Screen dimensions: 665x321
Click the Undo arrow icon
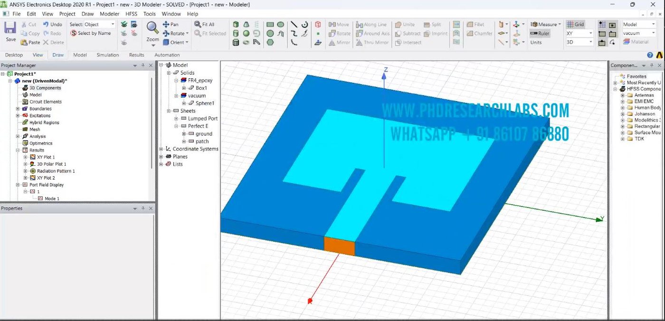[46, 24]
